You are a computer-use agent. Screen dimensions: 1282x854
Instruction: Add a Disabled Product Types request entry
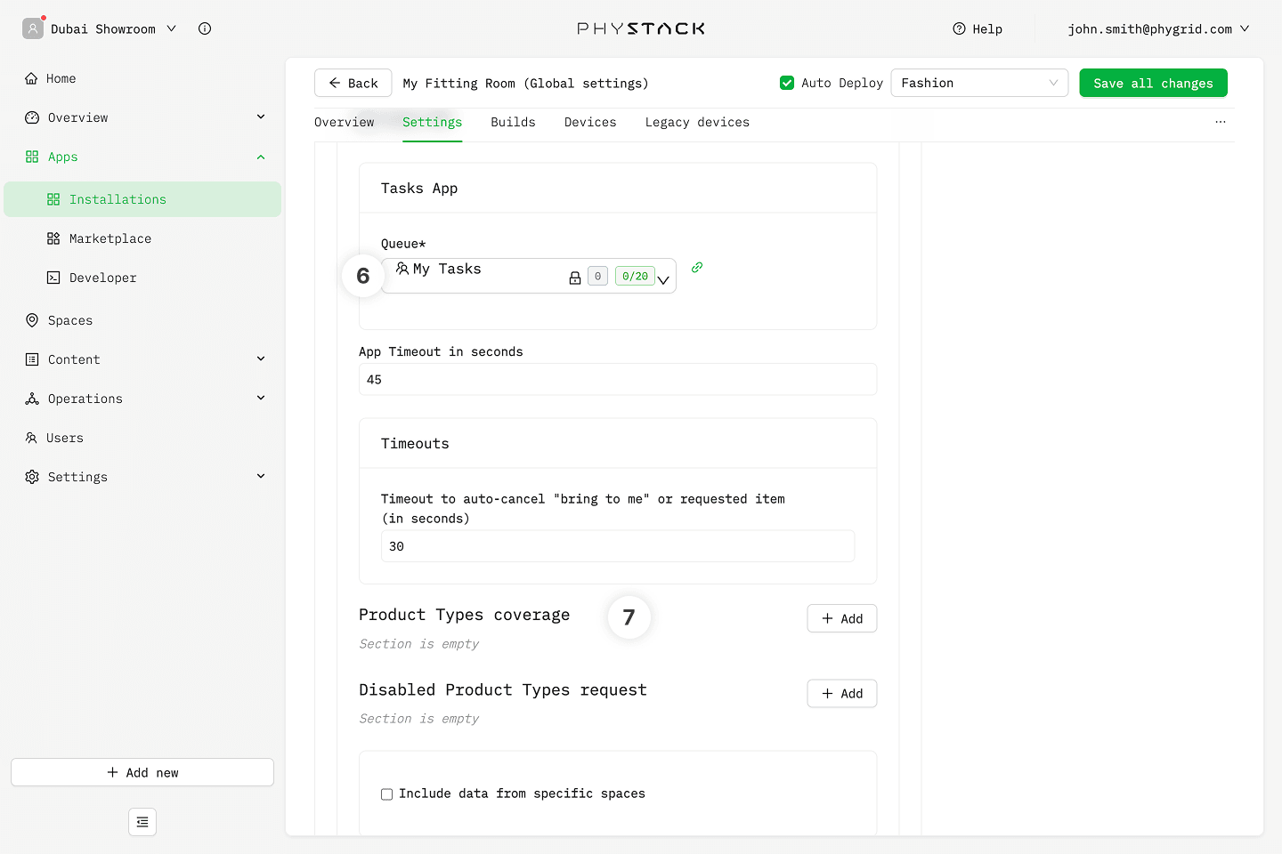click(x=841, y=693)
